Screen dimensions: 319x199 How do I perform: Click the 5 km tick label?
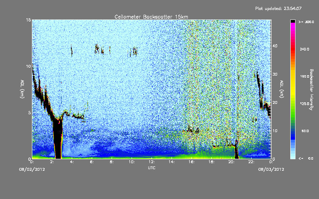[x=30, y=113]
